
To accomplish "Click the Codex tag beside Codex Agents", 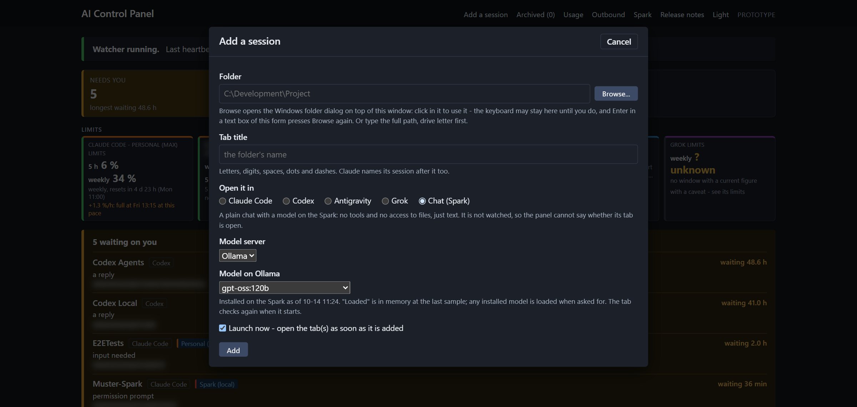I will [x=161, y=263].
